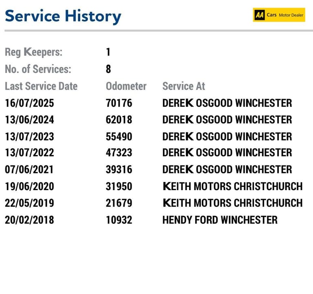Click the Last Service Date column header
The height and width of the screenshot is (294, 313).
pyautogui.click(x=41, y=86)
